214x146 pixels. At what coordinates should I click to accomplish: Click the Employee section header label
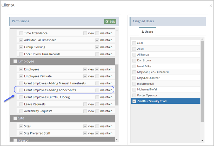click(x=26, y=61)
